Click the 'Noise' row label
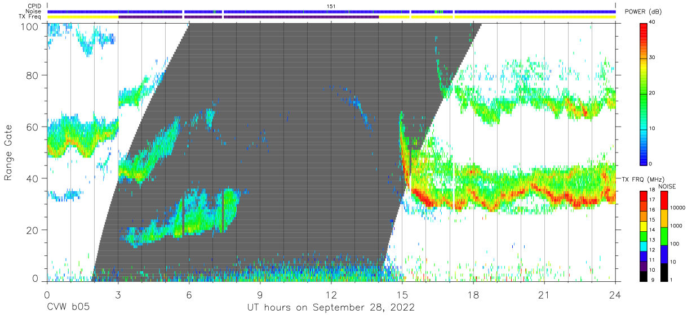692x319 pixels. pos(34,11)
